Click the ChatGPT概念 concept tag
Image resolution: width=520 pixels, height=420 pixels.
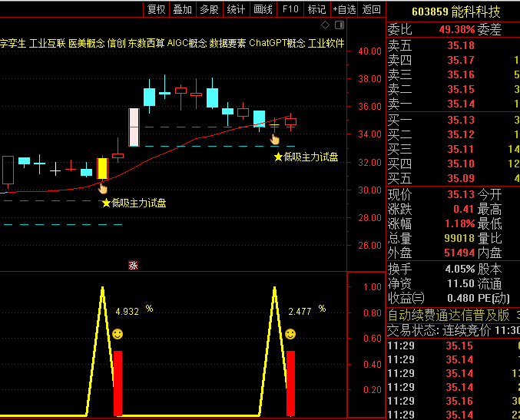[277, 43]
